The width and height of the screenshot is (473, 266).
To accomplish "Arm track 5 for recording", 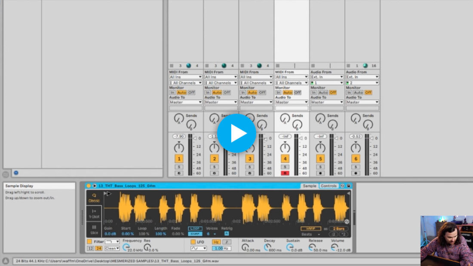I will click(320, 173).
